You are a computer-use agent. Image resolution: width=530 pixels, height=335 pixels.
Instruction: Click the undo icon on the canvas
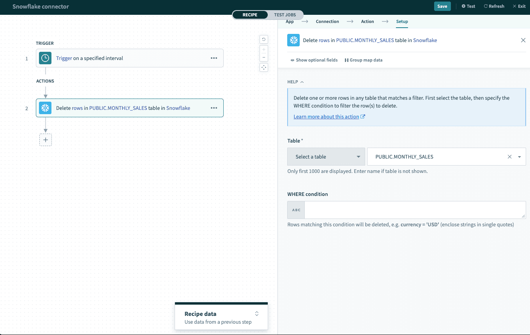pos(264,39)
